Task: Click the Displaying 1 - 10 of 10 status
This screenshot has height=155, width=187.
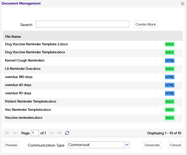Action: 164,133
